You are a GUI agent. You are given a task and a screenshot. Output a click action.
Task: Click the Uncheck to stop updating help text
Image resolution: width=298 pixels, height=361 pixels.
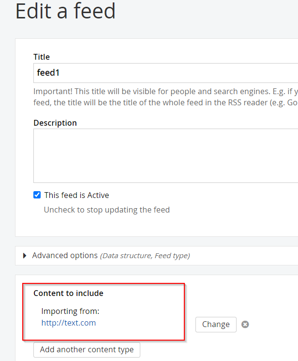pos(107,210)
